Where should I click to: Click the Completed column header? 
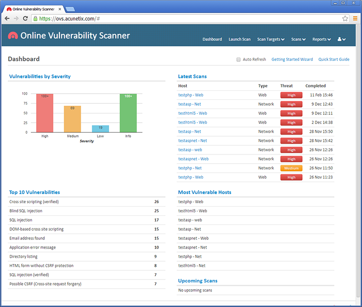(x=315, y=86)
